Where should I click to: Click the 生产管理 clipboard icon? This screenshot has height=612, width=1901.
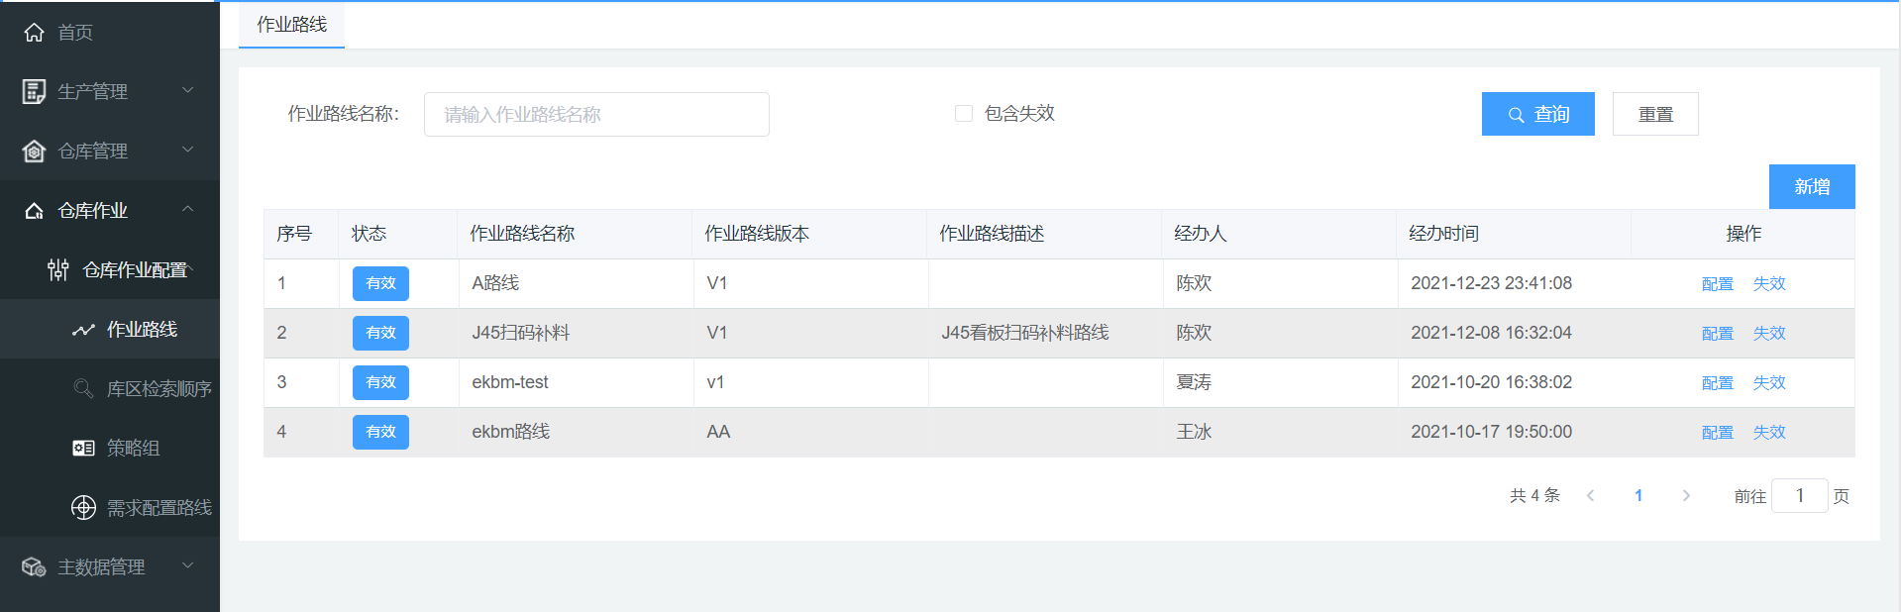(x=34, y=91)
